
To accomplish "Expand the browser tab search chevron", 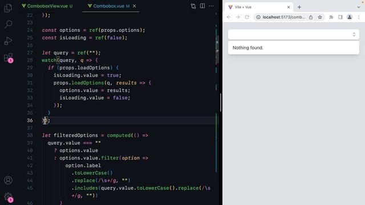I will pos(359,7).
